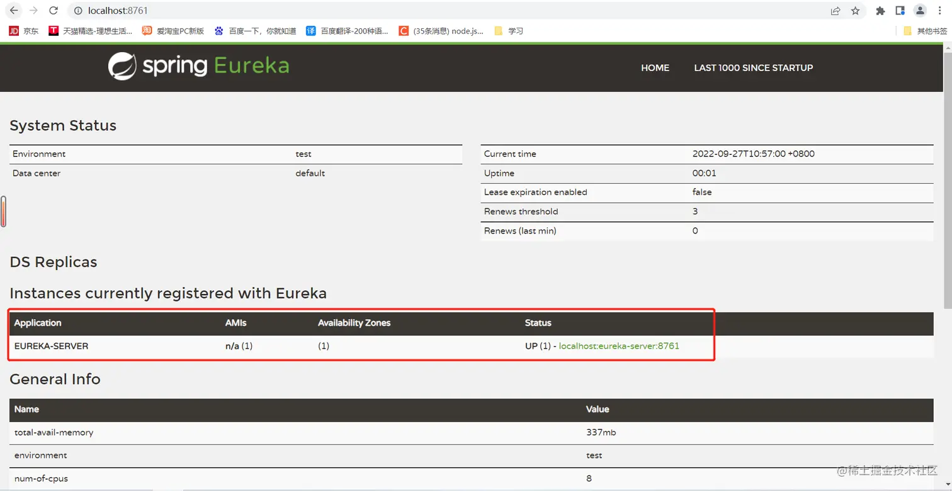The width and height of the screenshot is (952, 491).
Task: Reload the page with the refresh icon
Action: click(x=54, y=11)
